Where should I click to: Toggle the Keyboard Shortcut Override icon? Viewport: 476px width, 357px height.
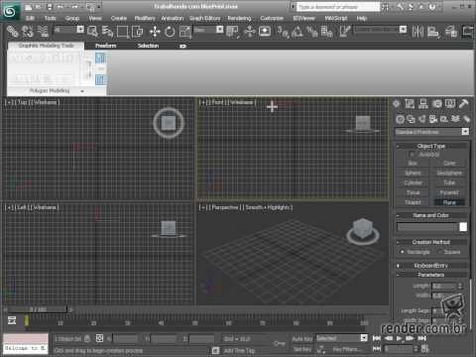[265, 32]
